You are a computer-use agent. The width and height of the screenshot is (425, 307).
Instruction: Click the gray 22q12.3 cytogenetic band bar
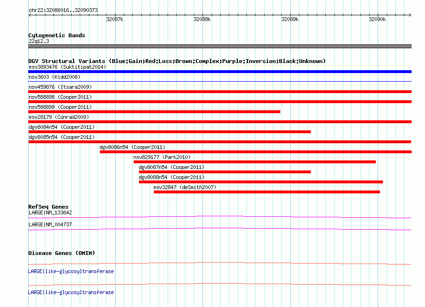click(x=220, y=46)
